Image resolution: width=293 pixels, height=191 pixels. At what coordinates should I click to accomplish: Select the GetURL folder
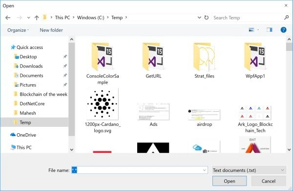coord(153,61)
